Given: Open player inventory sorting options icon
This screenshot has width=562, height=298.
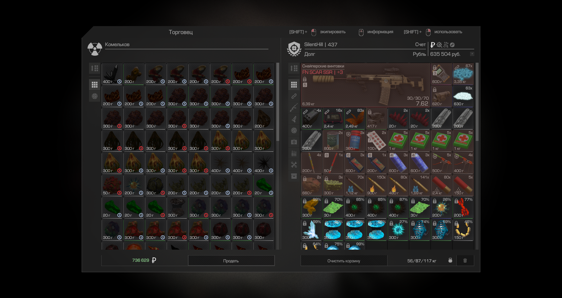Looking at the screenshot, I should point(294,68).
